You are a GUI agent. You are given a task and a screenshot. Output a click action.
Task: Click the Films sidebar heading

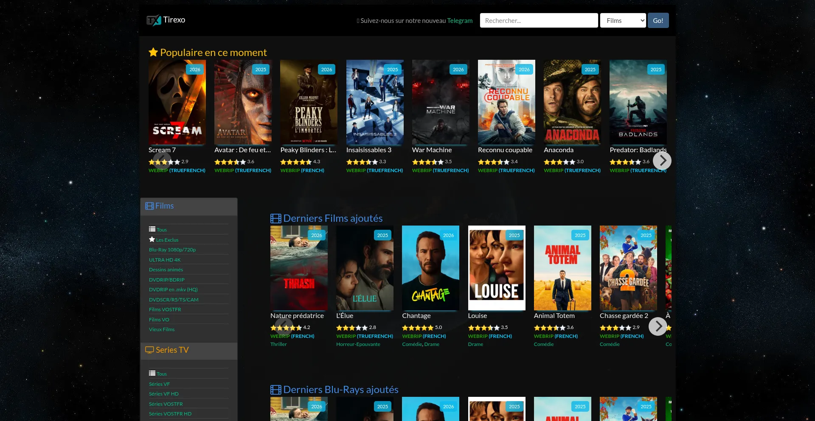pos(165,206)
